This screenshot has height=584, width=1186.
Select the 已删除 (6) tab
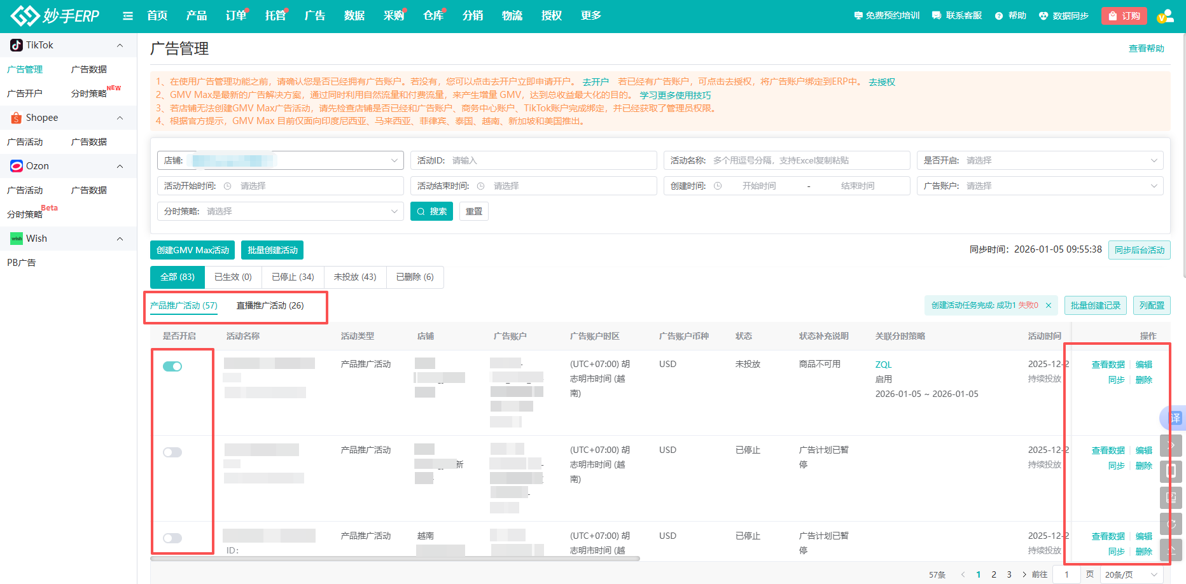coord(415,277)
